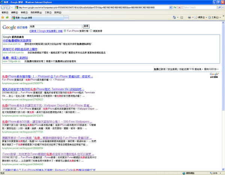Click the vertical scrollbar down arrow
This screenshot has width=225, height=175.
tap(223, 169)
